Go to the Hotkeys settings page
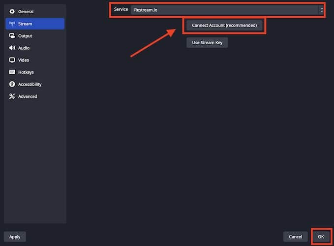 tap(26, 72)
